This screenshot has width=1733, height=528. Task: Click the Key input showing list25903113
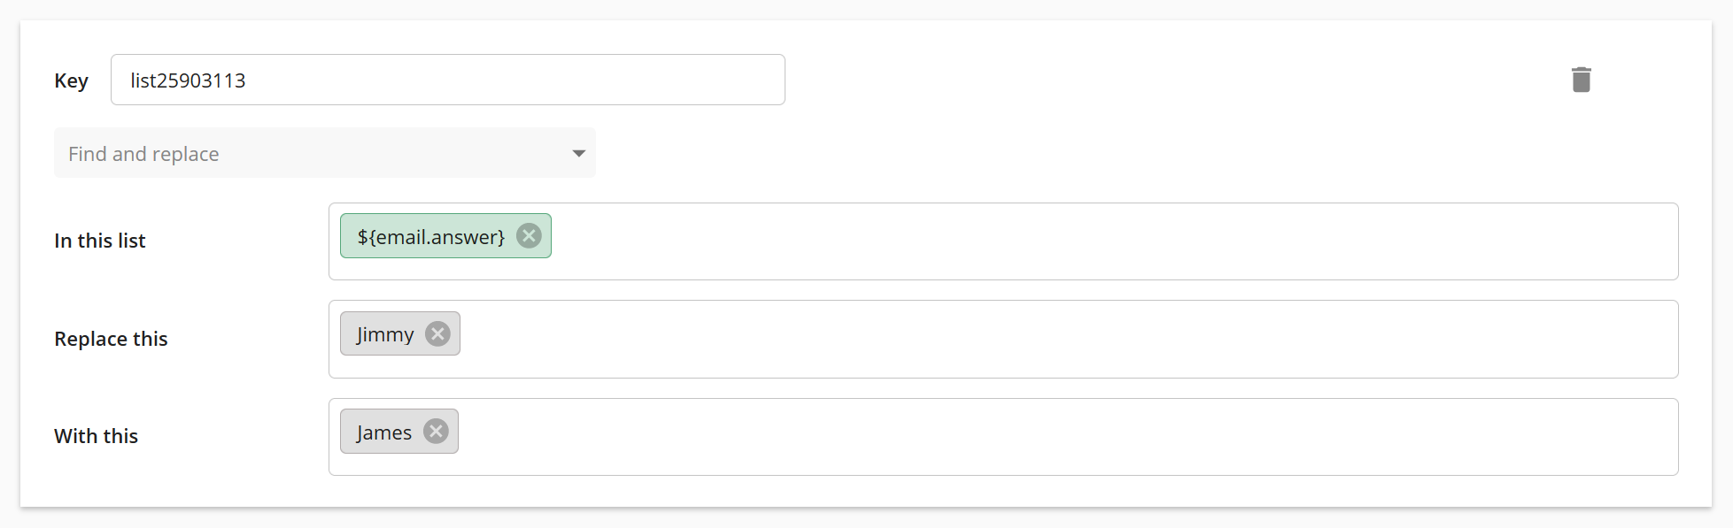click(x=447, y=79)
